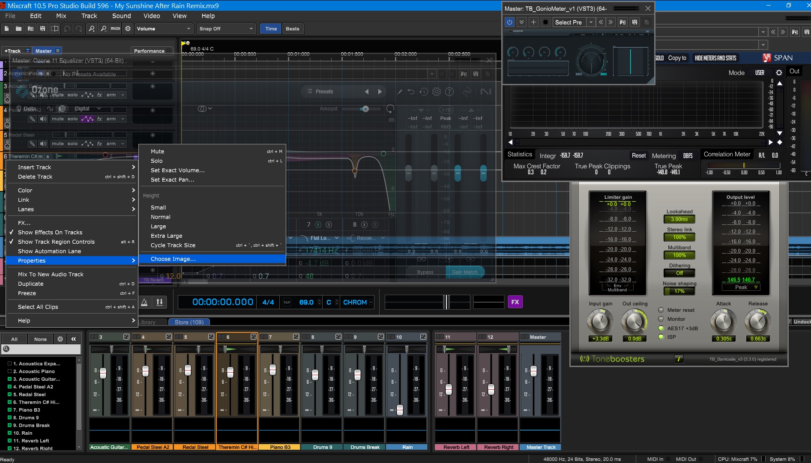Click the Add Sound to Library icon
Viewport: 811px width, 463px height.
pos(30,29)
